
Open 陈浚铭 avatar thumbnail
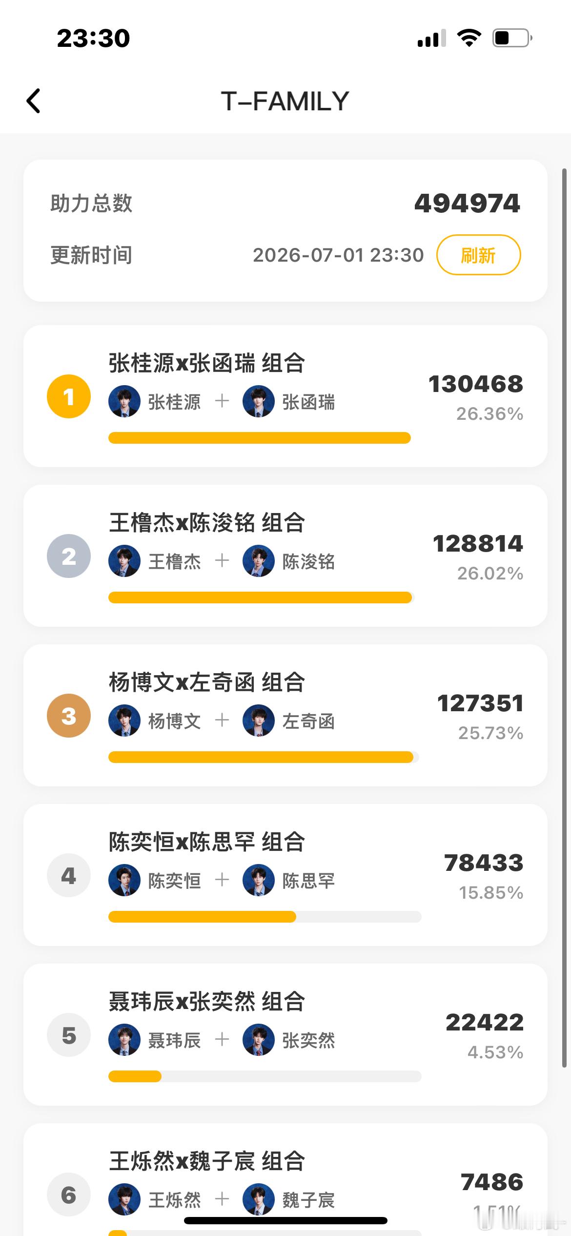(x=259, y=561)
